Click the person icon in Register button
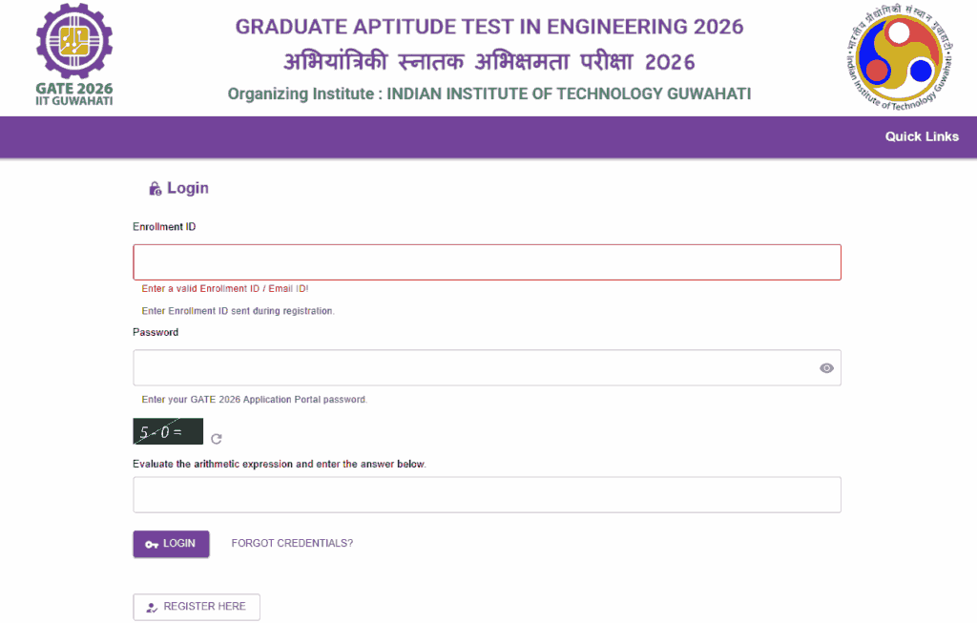This screenshot has height=623, width=977. pos(152,608)
